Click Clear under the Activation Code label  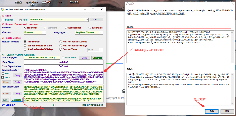[x=6, y=93]
